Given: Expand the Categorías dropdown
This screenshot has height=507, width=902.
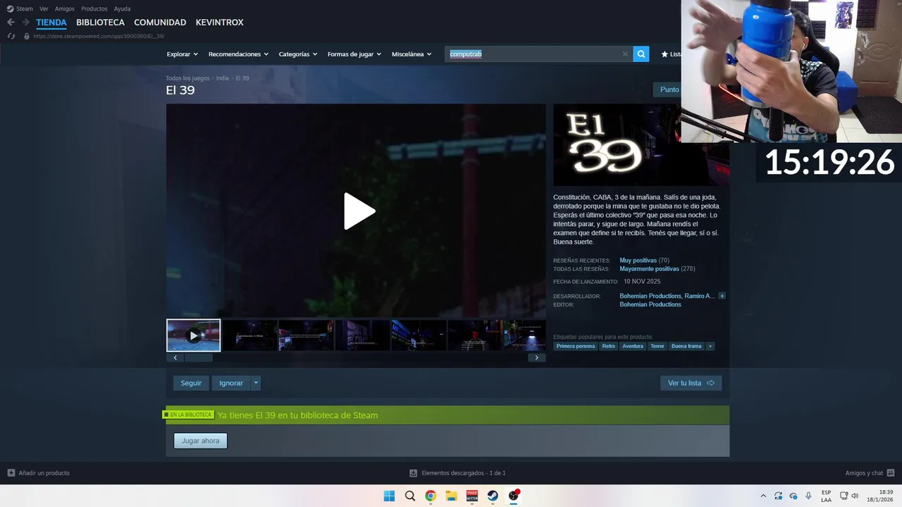Looking at the screenshot, I should [x=297, y=54].
